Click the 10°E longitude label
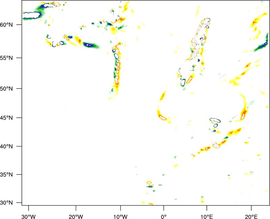This screenshot has width=270, height=219. click(207, 217)
